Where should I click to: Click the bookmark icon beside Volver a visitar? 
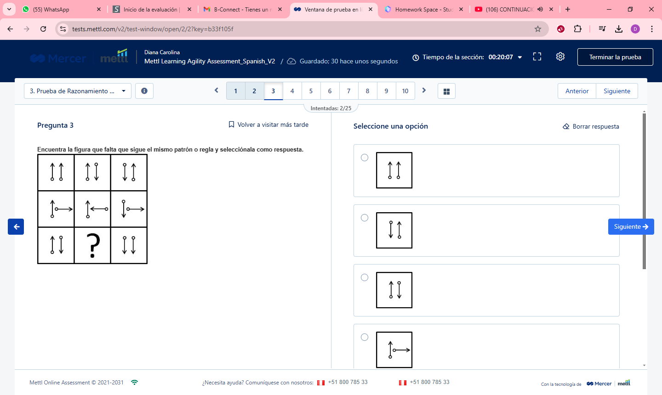pyautogui.click(x=231, y=124)
